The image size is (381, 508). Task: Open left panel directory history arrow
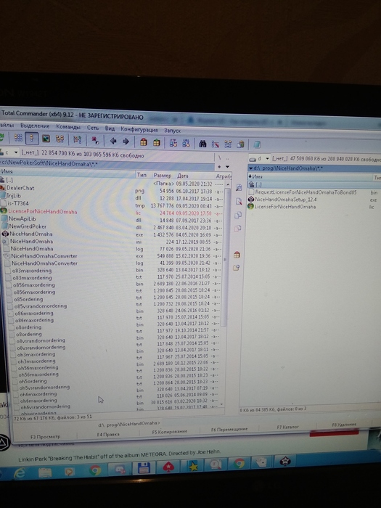pyautogui.click(x=227, y=166)
